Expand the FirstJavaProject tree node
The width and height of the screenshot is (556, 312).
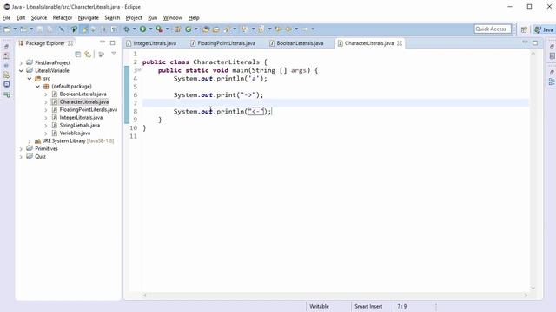[21, 63]
